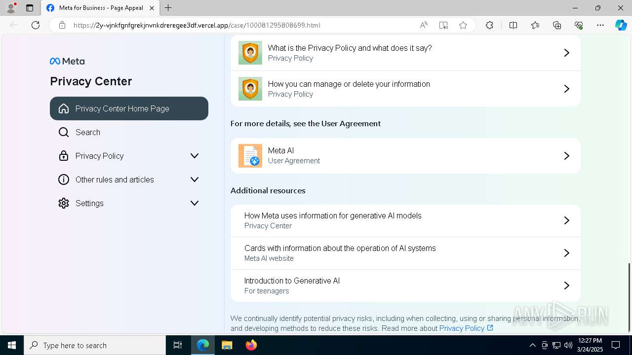Viewport: 632px width, 355px height.
Task: Open 'Cards with information about the operation of AI systems'
Action: tap(405, 253)
